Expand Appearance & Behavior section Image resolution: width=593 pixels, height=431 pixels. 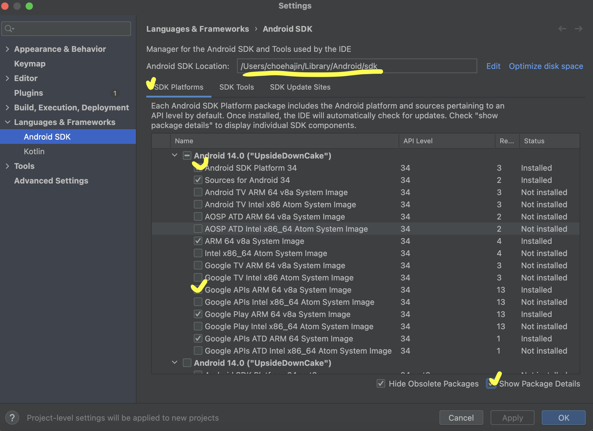7,49
